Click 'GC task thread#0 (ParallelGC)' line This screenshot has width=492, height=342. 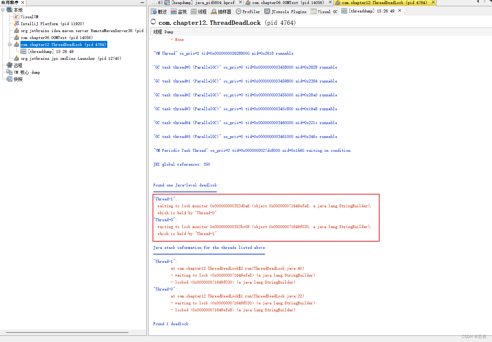point(245,67)
